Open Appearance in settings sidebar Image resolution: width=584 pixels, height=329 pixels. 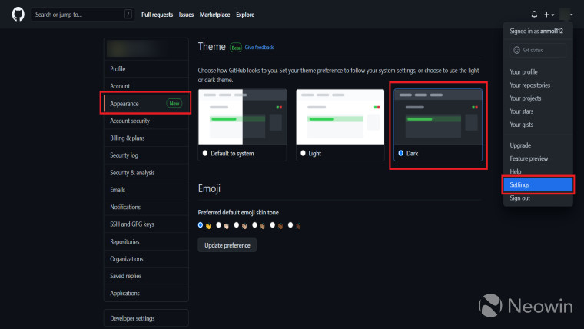click(146, 103)
